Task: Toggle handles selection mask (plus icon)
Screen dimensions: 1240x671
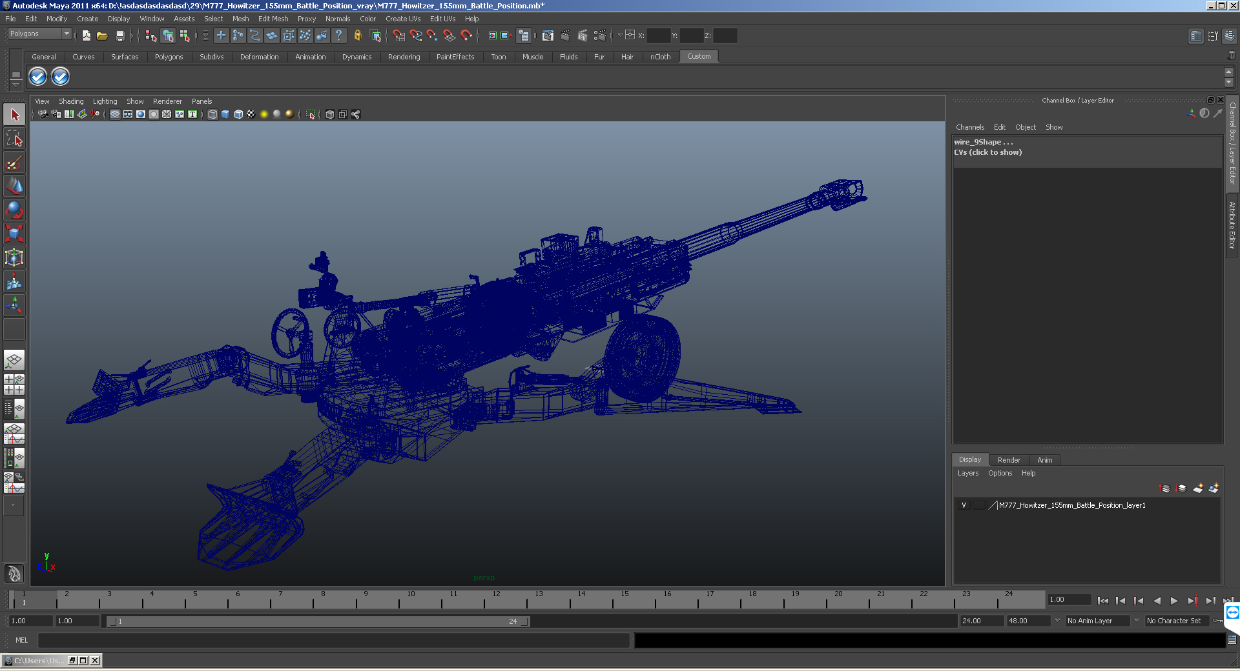Action: pos(221,35)
